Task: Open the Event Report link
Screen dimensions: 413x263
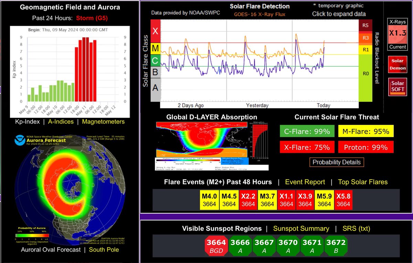Action: (x=305, y=182)
